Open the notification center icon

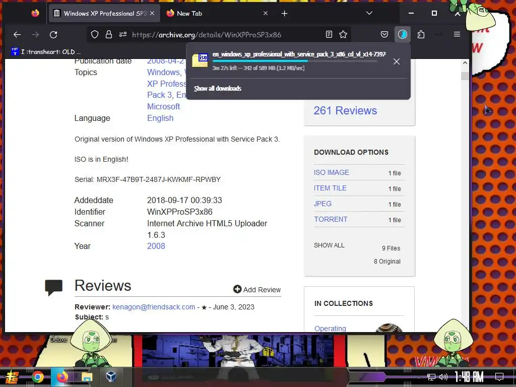pos(499,376)
